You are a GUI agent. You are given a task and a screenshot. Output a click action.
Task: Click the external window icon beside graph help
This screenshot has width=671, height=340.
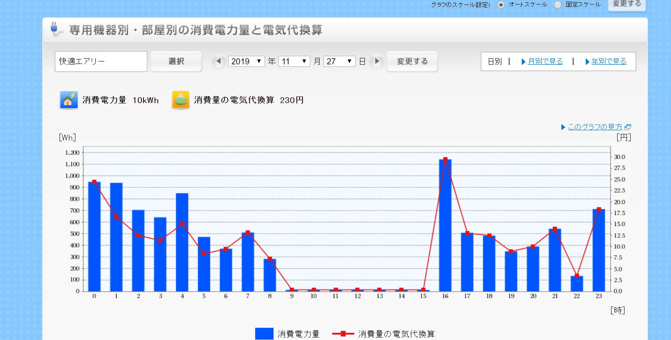(628, 127)
